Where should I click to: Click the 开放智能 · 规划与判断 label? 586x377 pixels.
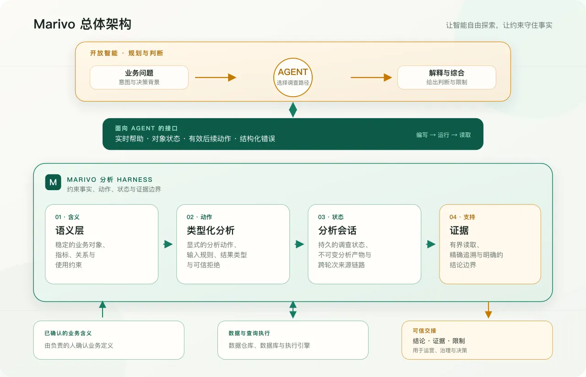tap(126, 53)
